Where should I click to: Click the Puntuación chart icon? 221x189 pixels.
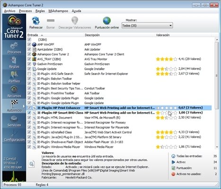point(173,168)
